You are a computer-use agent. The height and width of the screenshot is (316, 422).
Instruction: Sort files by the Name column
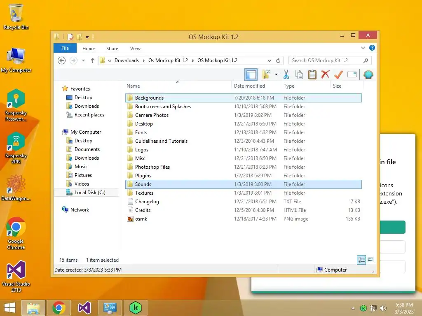pyautogui.click(x=133, y=86)
